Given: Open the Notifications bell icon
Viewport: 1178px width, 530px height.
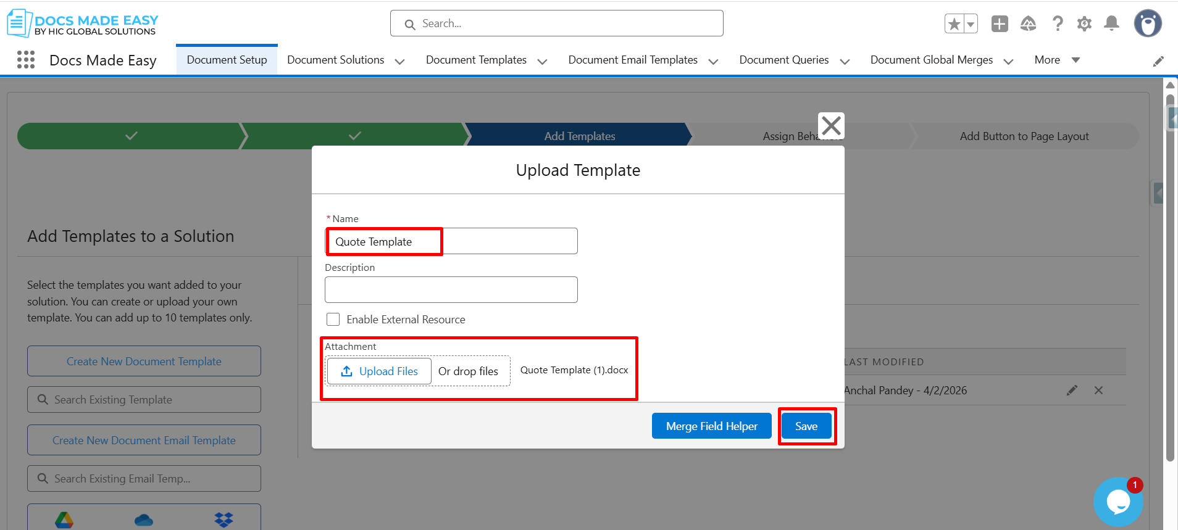Looking at the screenshot, I should tap(1111, 24).
